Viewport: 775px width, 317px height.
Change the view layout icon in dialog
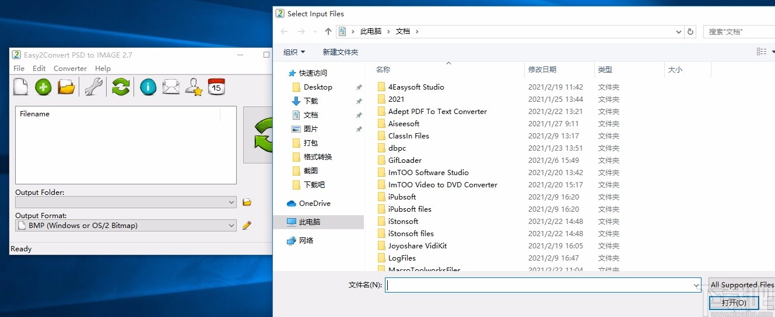point(762,52)
